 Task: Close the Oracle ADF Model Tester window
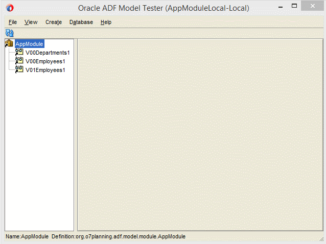(x=313, y=6)
